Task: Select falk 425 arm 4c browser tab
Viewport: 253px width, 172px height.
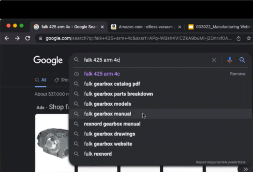Action: [x=69, y=27]
